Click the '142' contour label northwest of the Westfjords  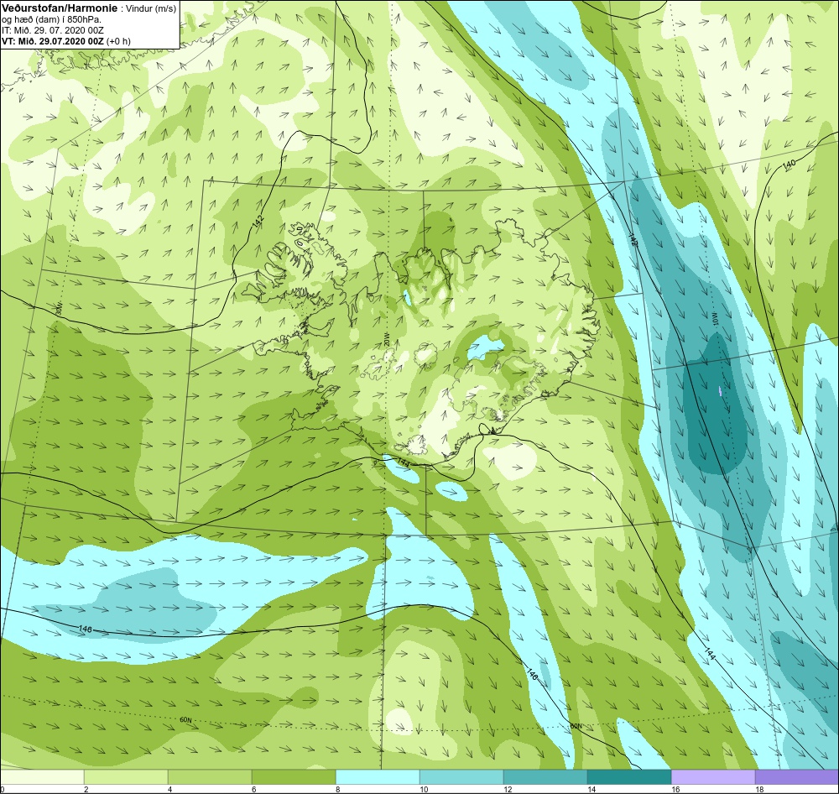coord(258,222)
